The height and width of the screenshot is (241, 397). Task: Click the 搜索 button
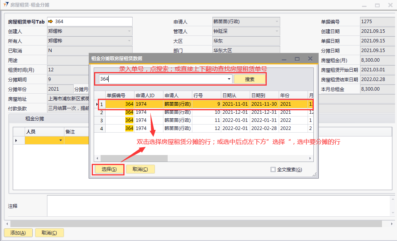pyautogui.click(x=249, y=79)
